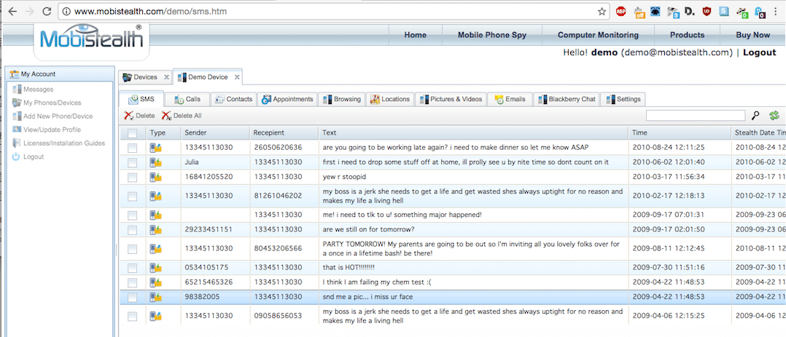786x337 pixels.
Task: Click Buy Now in navigation
Action: point(752,35)
